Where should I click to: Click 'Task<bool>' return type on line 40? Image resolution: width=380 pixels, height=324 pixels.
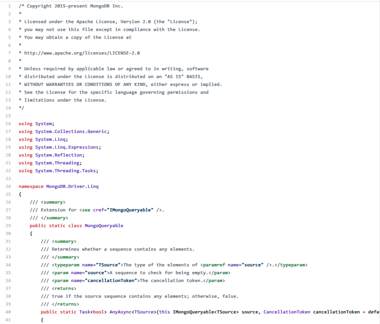[x=93, y=312]
